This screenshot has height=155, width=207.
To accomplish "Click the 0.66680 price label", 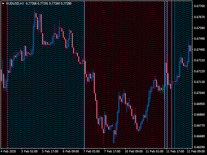I will tap(199, 136).
